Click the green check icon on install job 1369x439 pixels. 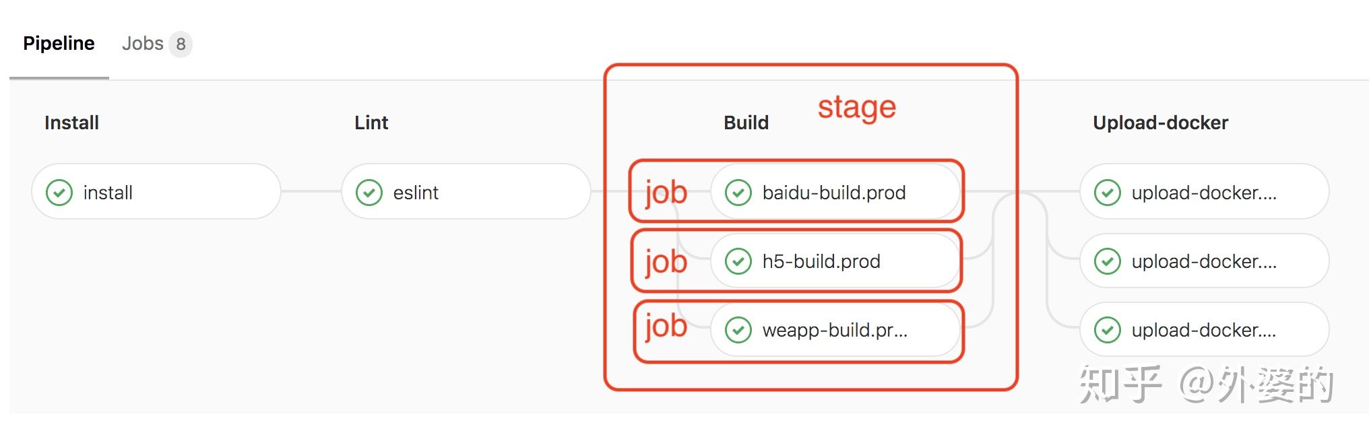pyautogui.click(x=60, y=192)
